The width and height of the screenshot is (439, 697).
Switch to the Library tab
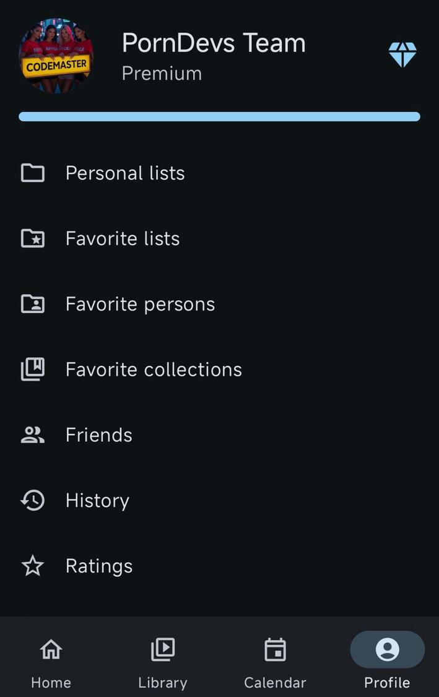[162, 662]
